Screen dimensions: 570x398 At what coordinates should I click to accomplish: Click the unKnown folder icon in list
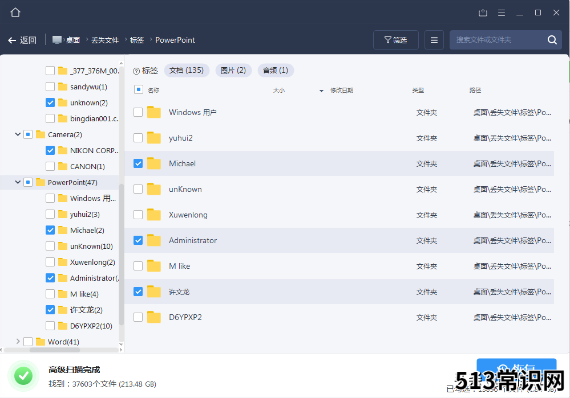(154, 190)
